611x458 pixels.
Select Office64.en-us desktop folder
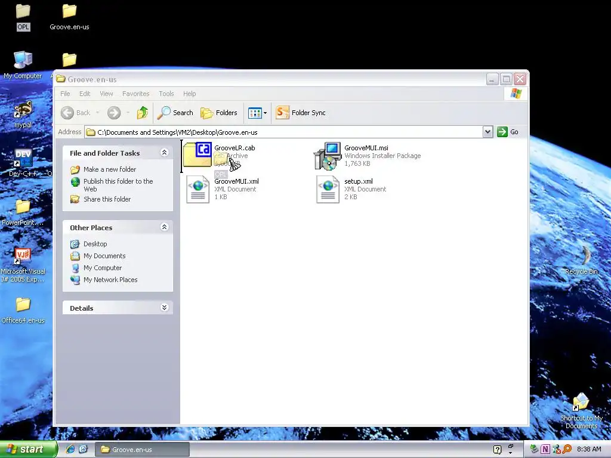pyautogui.click(x=23, y=310)
